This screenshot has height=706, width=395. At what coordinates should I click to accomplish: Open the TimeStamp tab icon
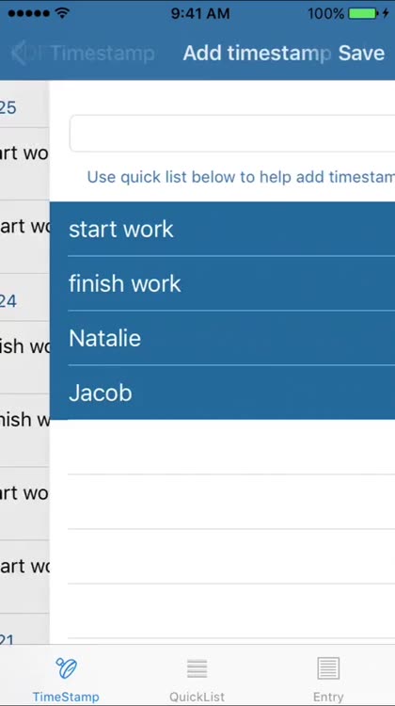[66, 667]
